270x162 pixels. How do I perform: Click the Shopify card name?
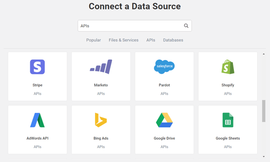coord(228,85)
